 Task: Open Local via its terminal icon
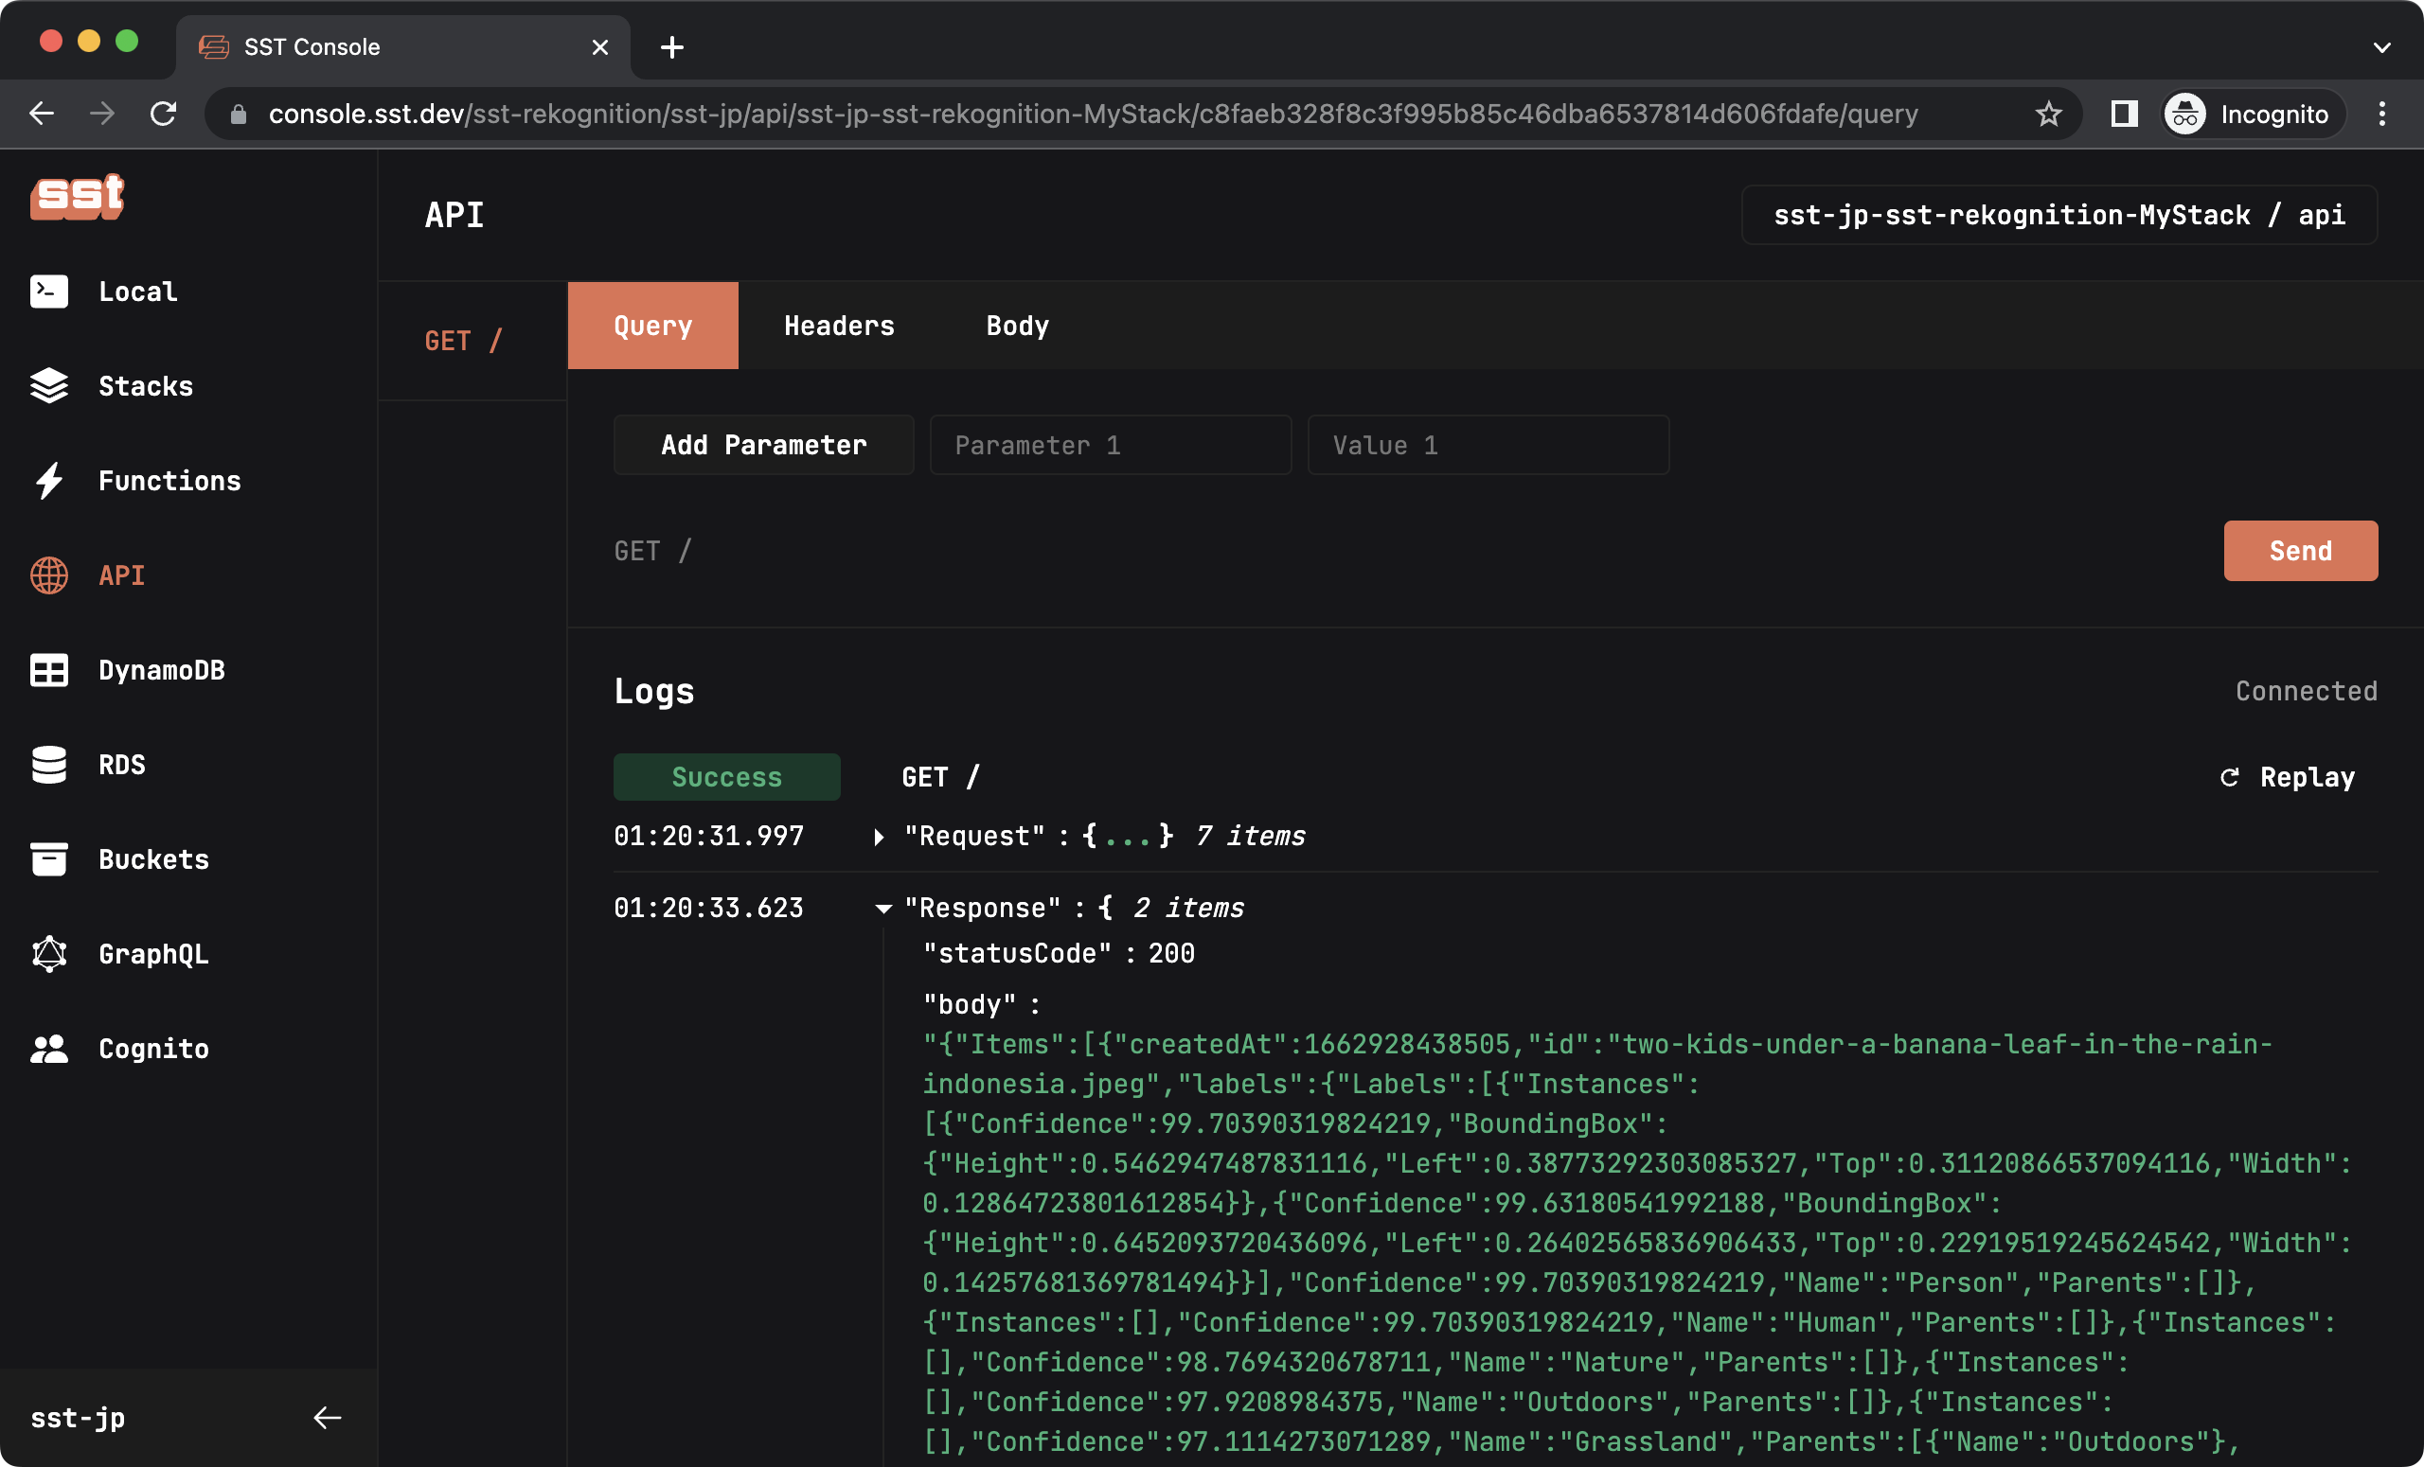(49, 292)
